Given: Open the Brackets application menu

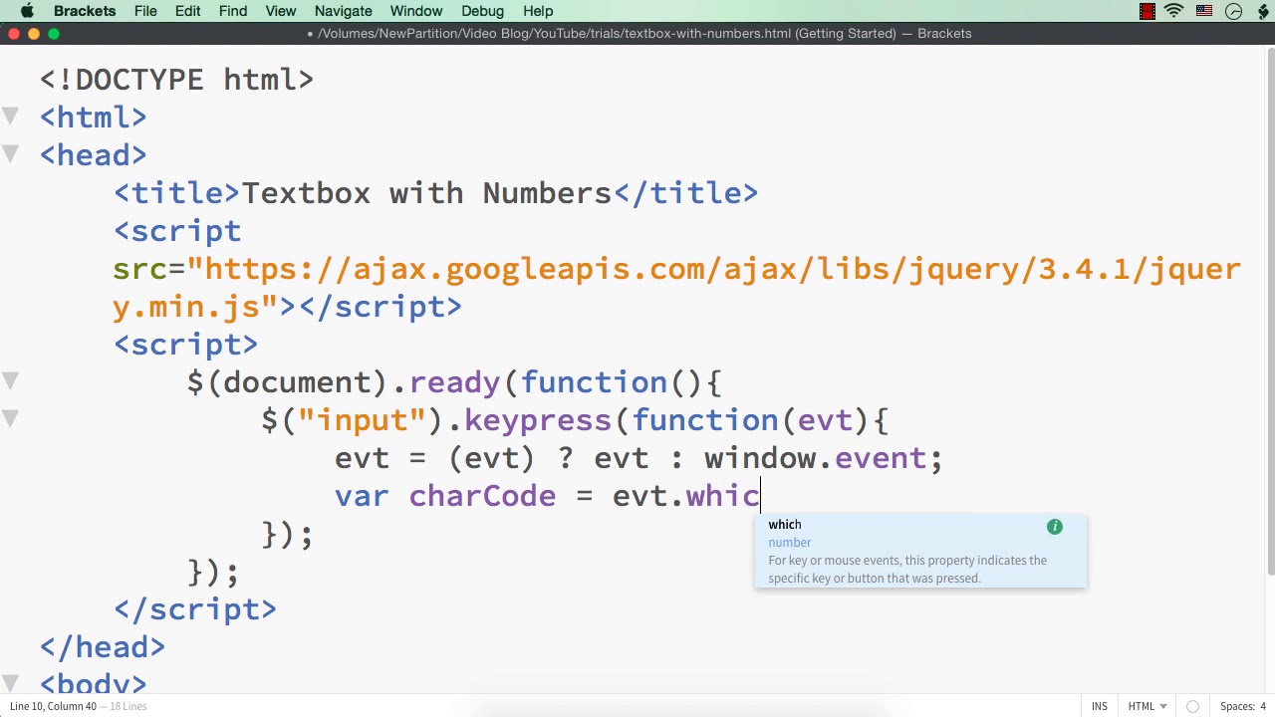Looking at the screenshot, I should pyautogui.click(x=85, y=11).
